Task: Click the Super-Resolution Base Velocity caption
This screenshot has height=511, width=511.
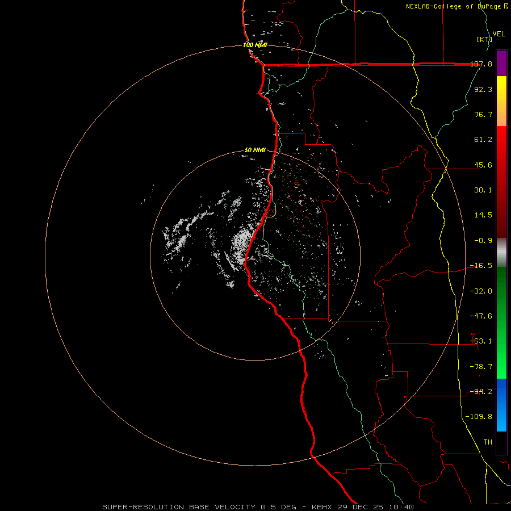Action: click(258, 507)
